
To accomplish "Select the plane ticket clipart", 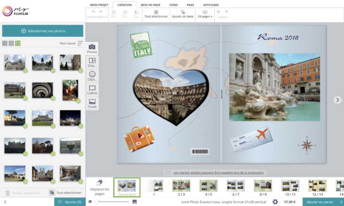I will pyautogui.click(x=252, y=140).
